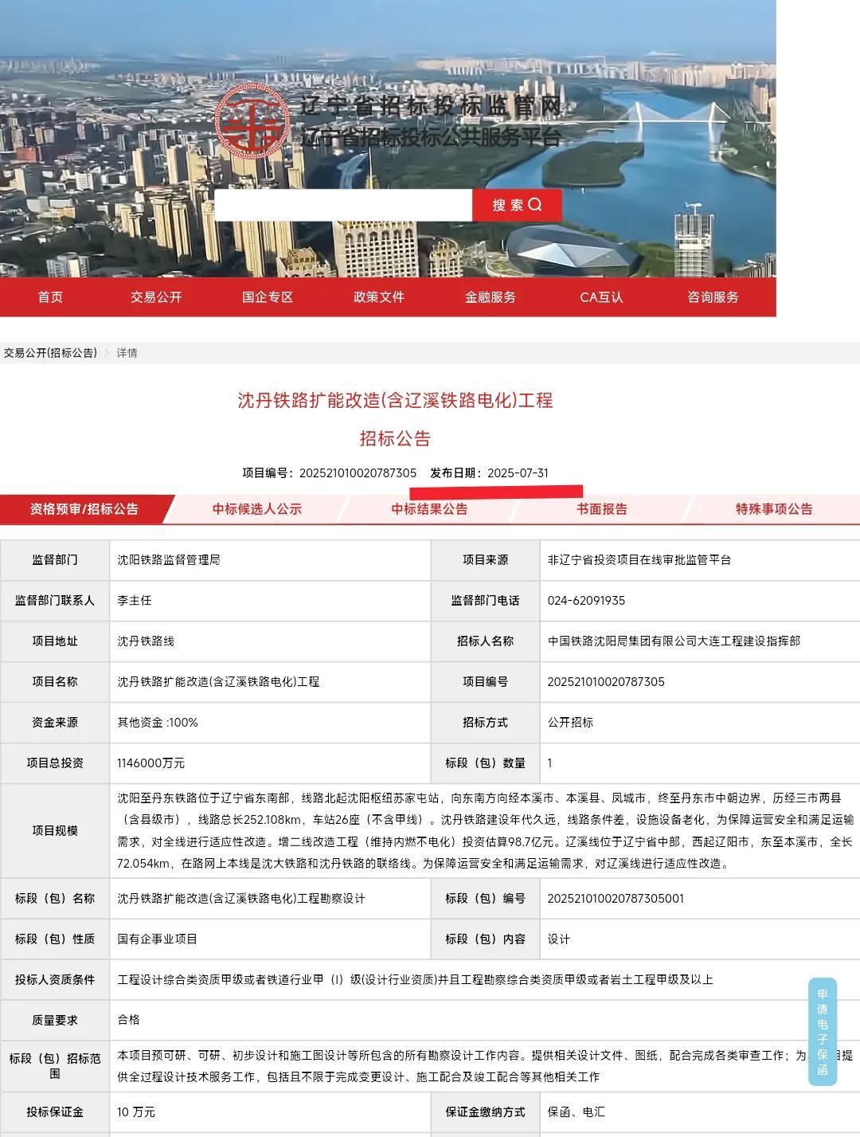The width and height of the screenshot is (860, 1137).
Task: Click the title 沈丹铁路扩能改造(含辽溪铁路电化)工程
Action: coord(395,400)
